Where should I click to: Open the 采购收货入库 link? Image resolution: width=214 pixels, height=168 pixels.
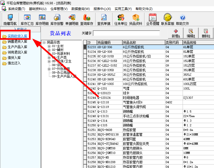pos(18,36)
